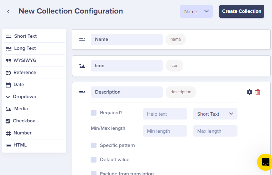Add a Reference field from sidebar

point(34,73)
